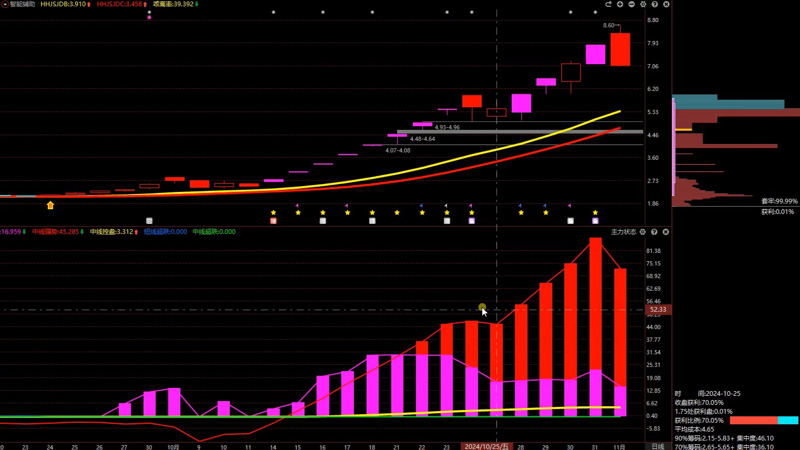Click the pink flag above date 17 star
The image size is (800, 450).
[346, 206]
